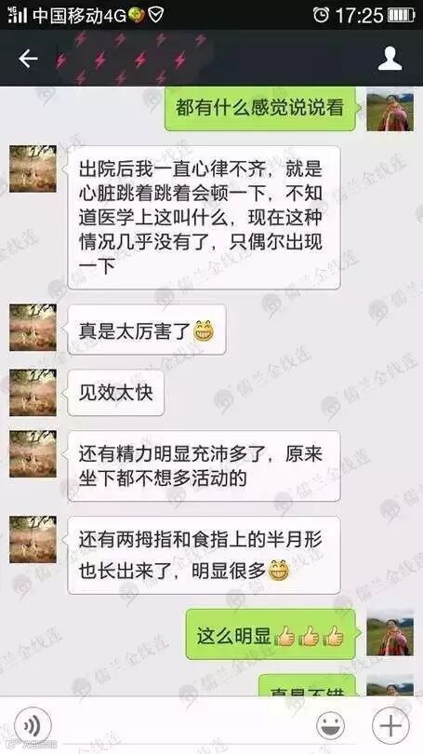423x754 pixels.
Task: Tap the battery indicator in status bar
Action: (x=401, y=14)
